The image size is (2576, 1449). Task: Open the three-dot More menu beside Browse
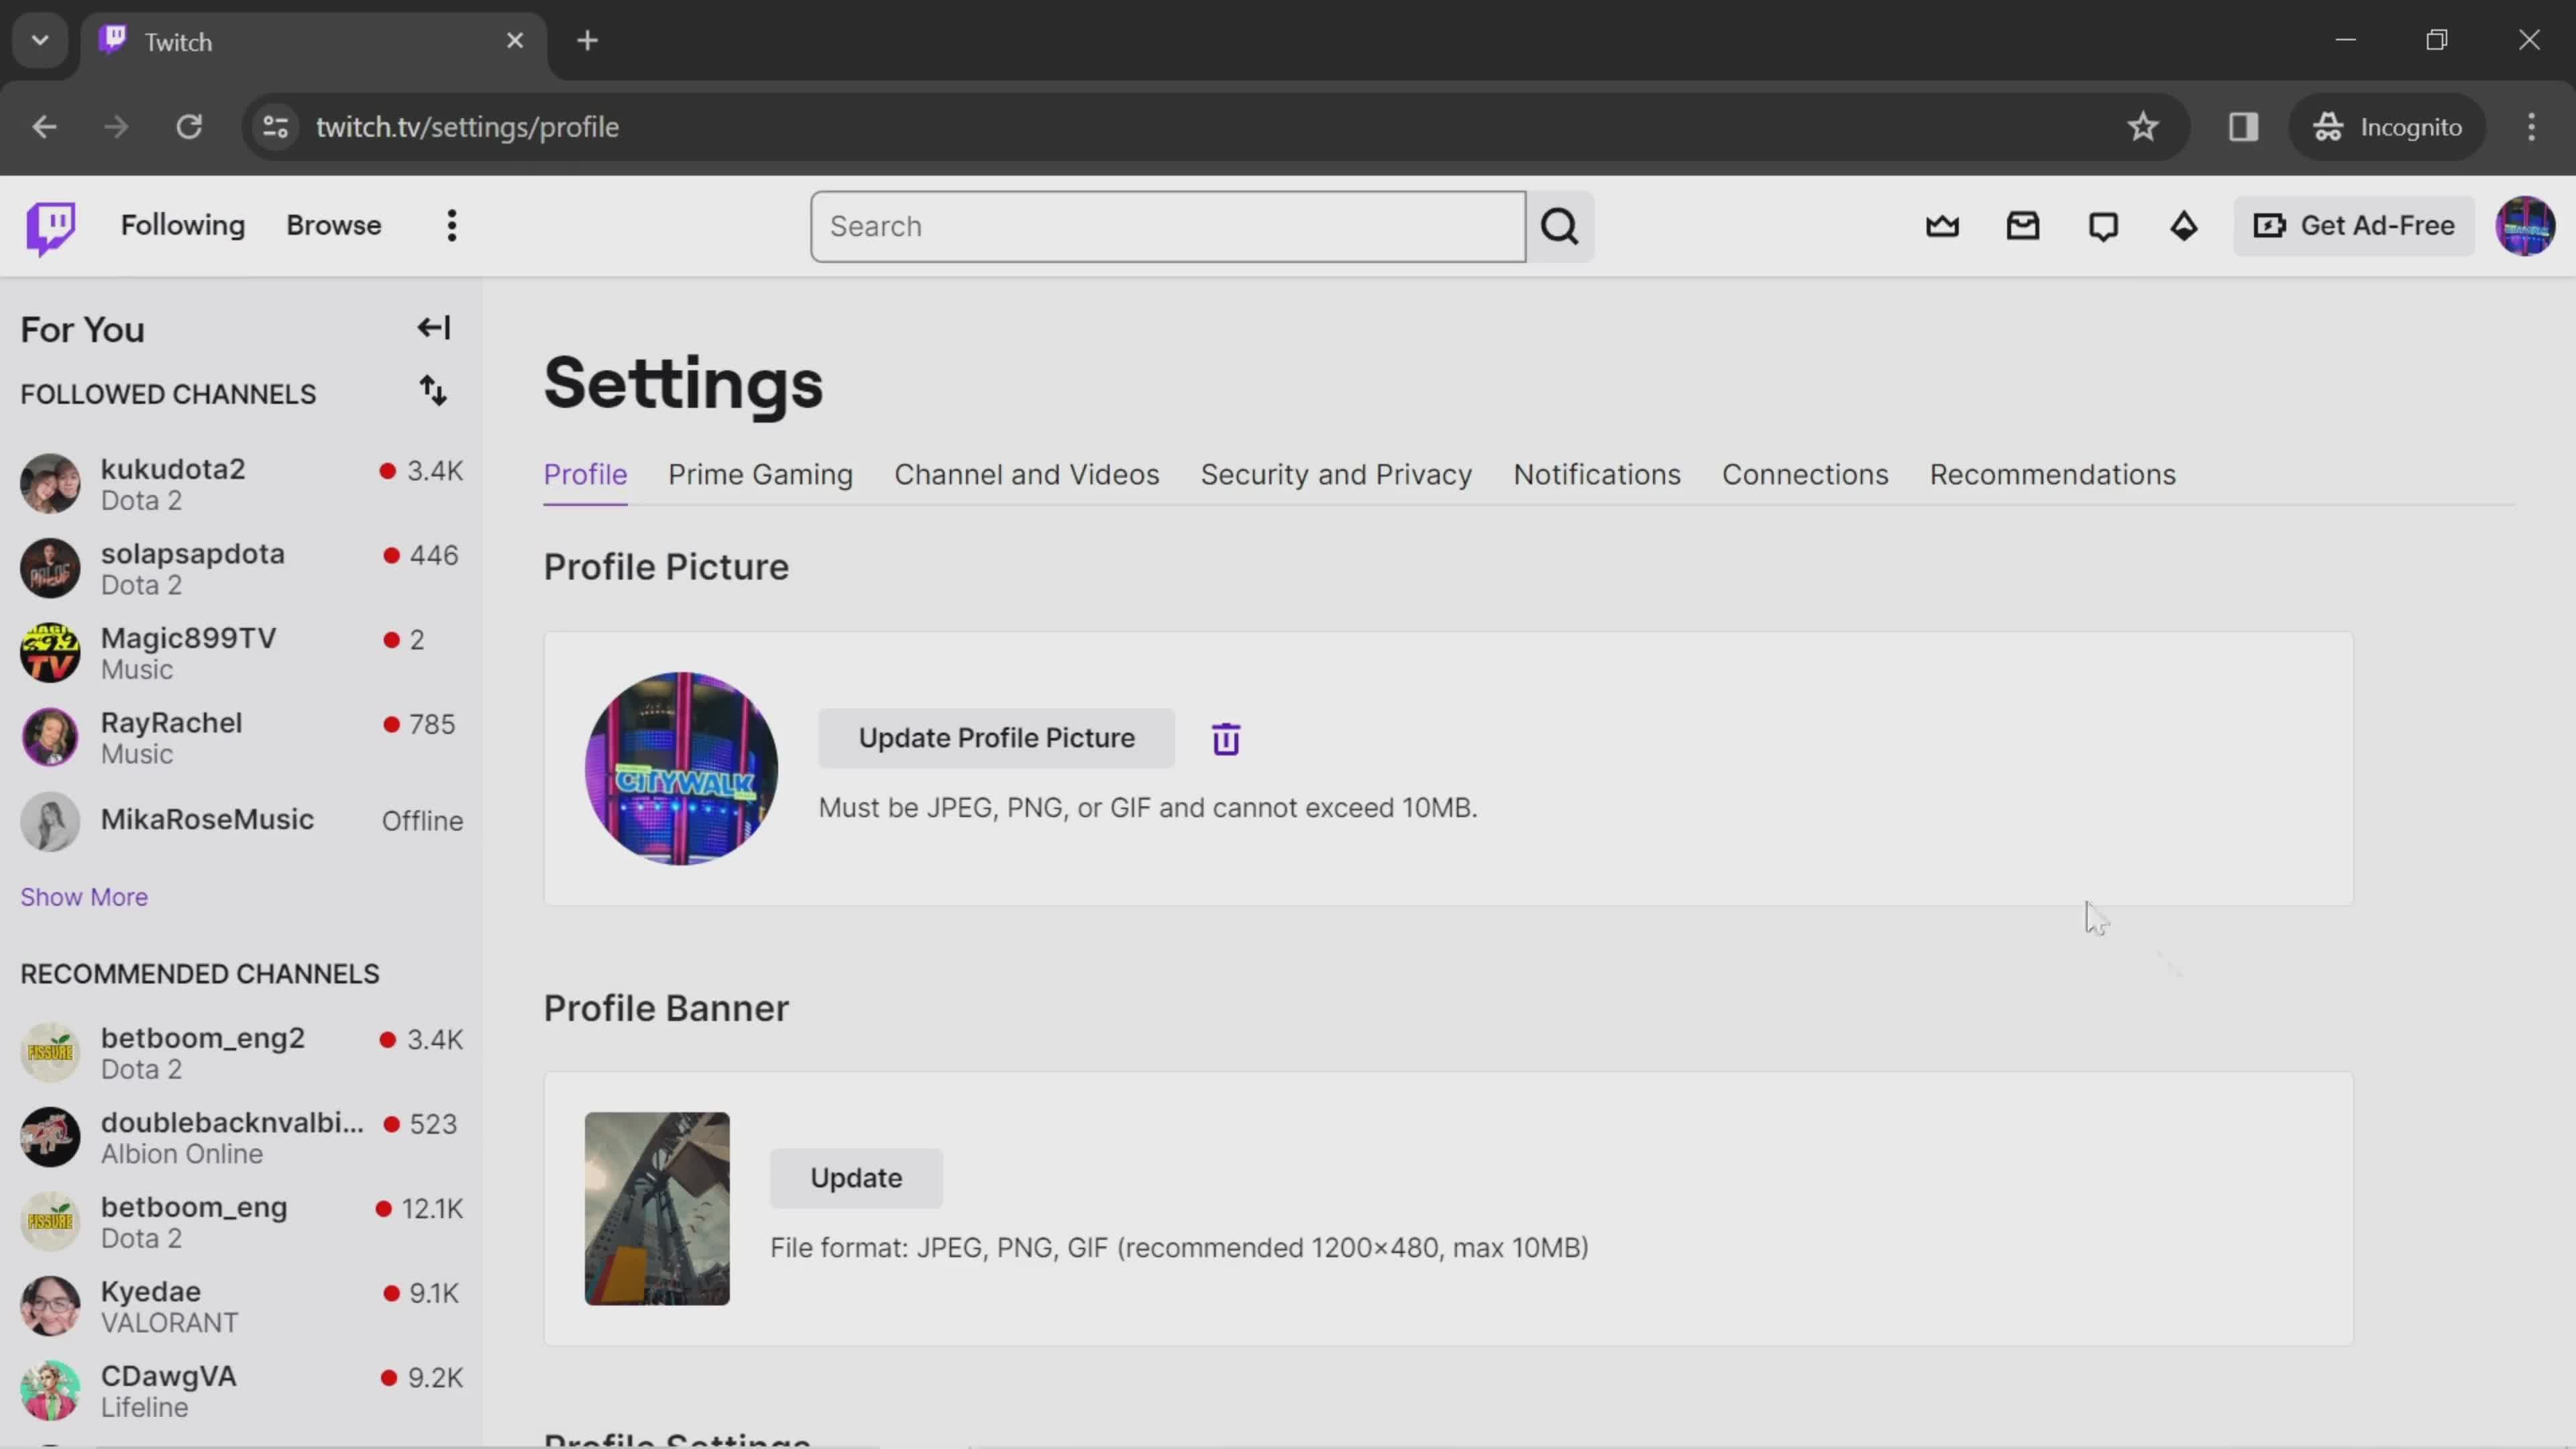pos(452,226)
